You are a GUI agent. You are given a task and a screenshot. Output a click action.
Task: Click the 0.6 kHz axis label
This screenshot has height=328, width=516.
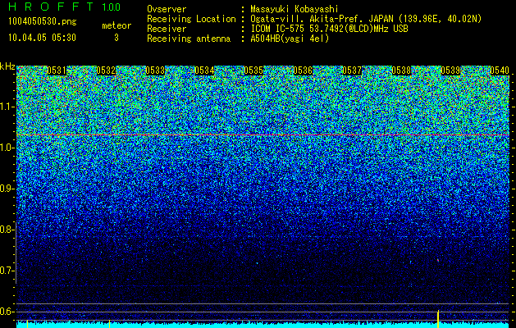7,312
